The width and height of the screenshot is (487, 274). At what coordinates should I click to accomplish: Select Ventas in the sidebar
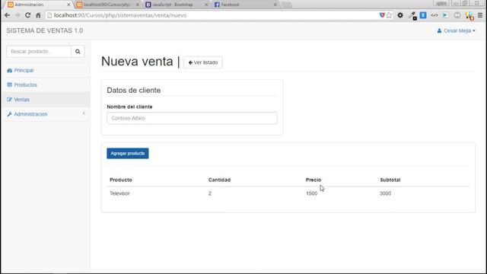coord(46,100)
